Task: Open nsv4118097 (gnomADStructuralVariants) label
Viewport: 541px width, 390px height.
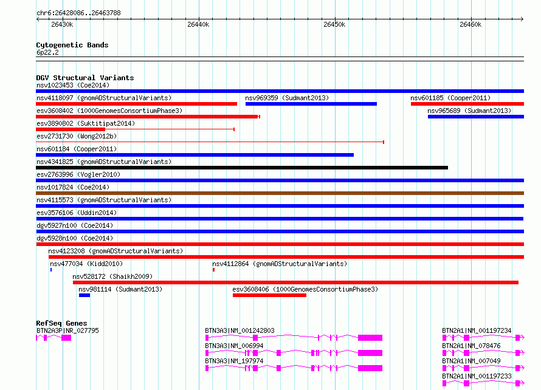Action: pyautogui.click(x=104, y=98)
